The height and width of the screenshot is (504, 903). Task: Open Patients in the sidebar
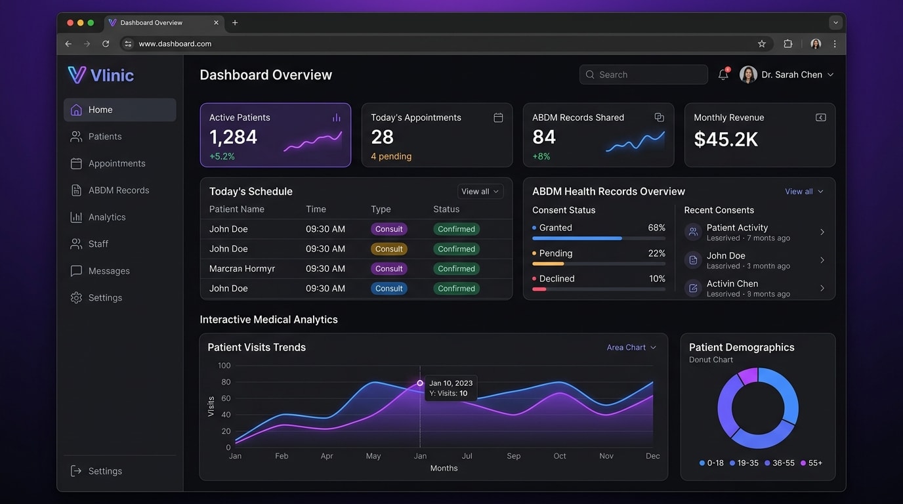pos(120,136)
